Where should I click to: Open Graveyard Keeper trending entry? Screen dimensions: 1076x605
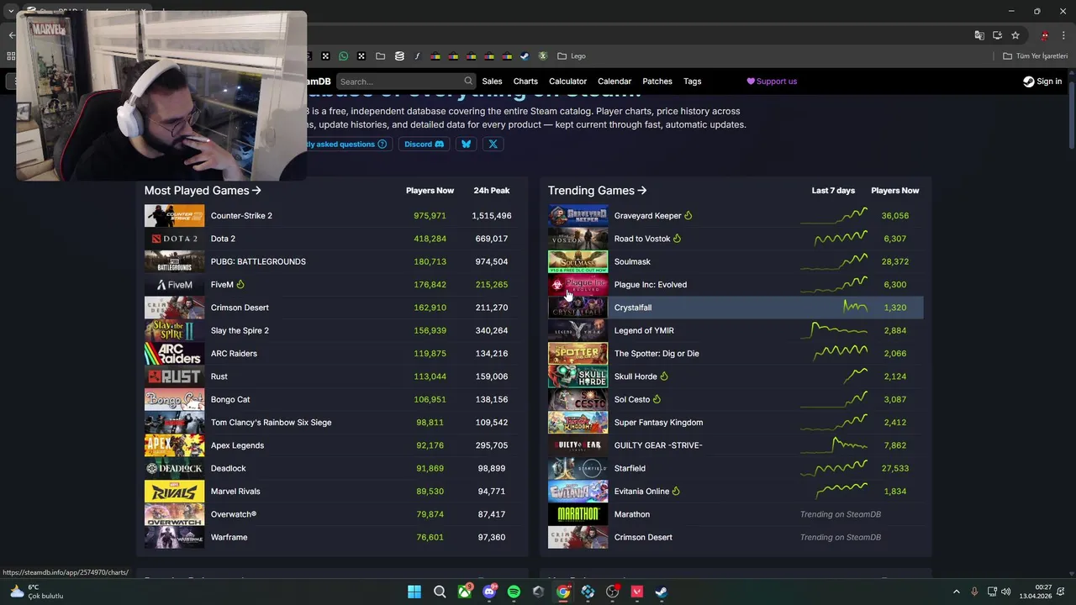tap(647, 216)
